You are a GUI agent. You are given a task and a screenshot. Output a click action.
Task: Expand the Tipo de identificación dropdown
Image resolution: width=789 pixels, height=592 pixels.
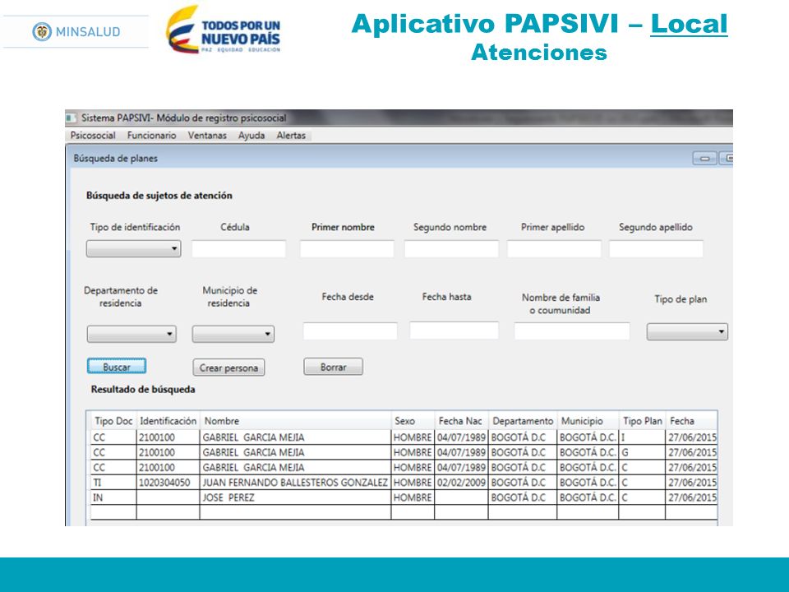pos(133,248)
